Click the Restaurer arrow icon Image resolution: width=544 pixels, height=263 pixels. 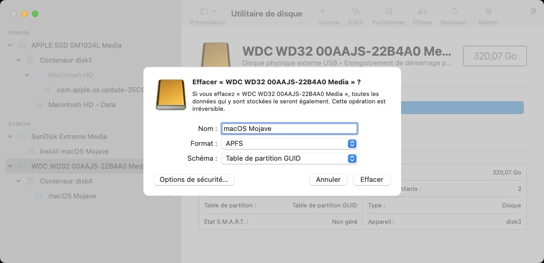(x=454, y=12)
